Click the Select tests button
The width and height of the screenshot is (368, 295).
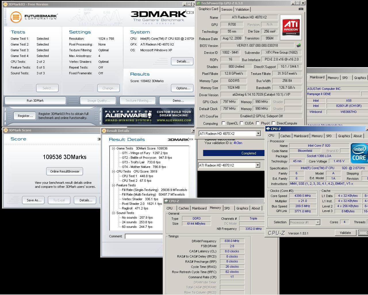(47, 88)
